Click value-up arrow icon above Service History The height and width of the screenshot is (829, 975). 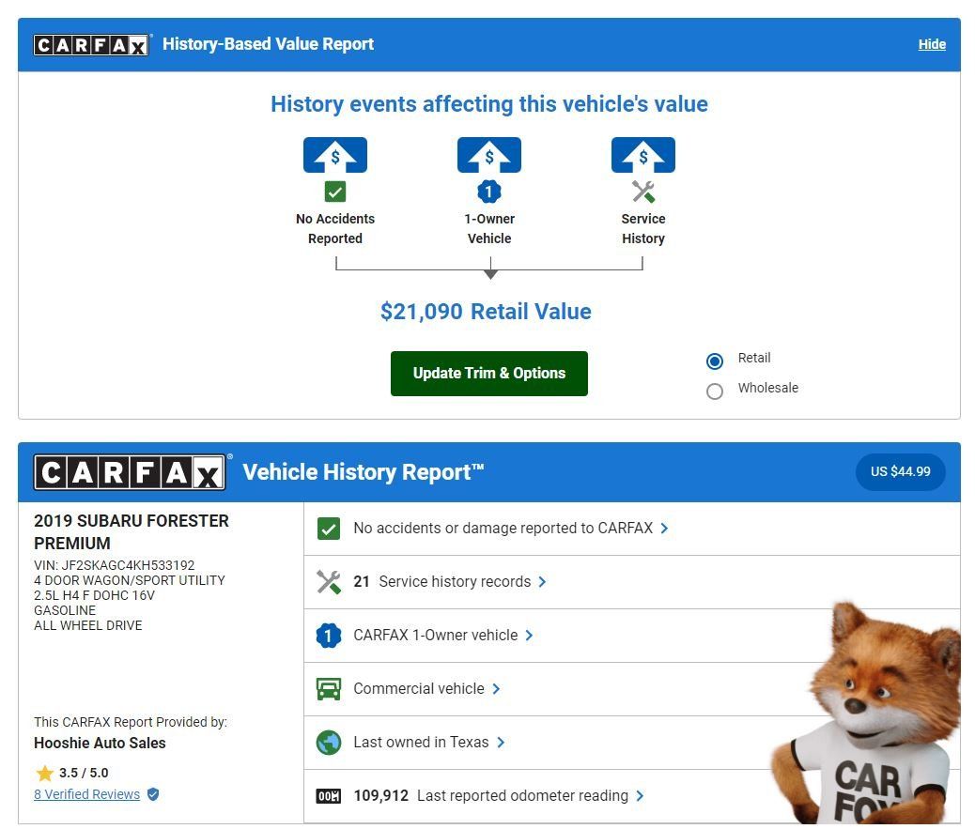pyautogui.click(x=642, y=155)
